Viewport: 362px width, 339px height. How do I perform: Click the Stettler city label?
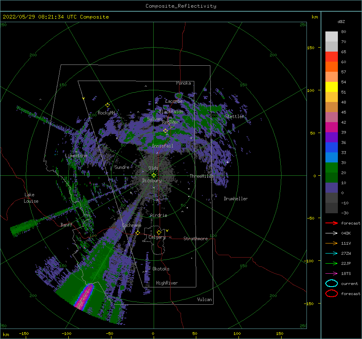pos(234,116)
